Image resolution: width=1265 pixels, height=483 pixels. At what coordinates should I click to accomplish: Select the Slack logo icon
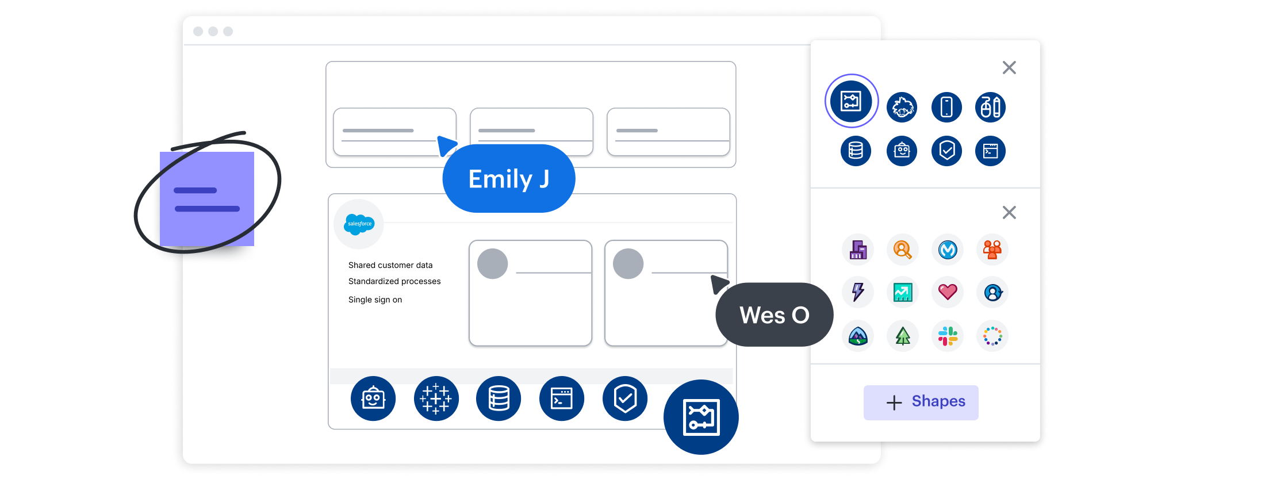(948, 336)
